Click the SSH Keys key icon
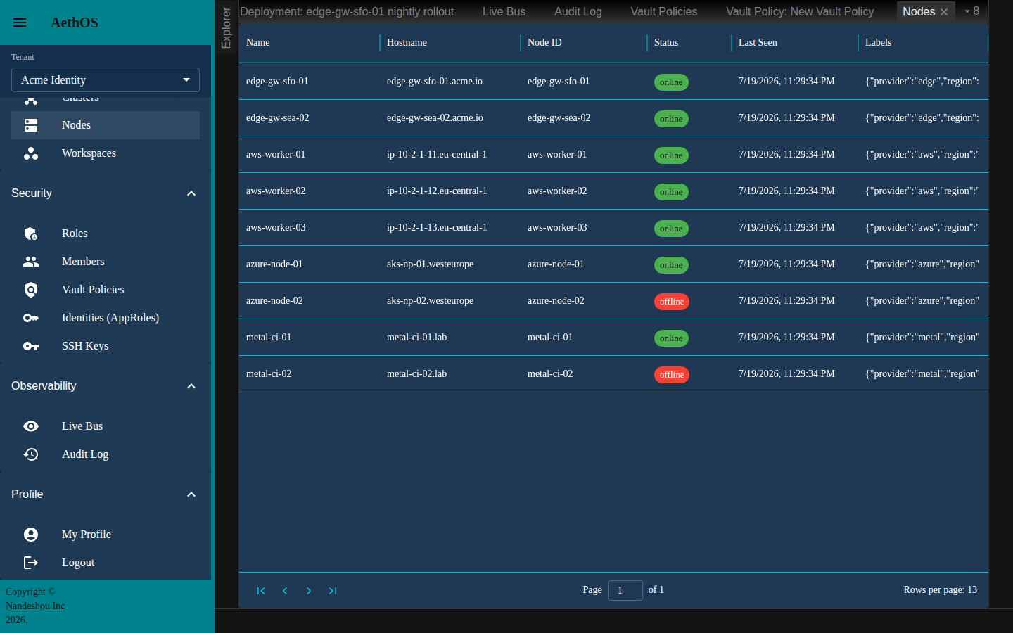Screen dimensions: 1013x633 (31, 346)
